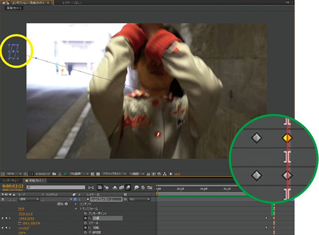Go to previous keyframe of 回転
The height and width of the screenshot is (235, 319).
(3, 228)
